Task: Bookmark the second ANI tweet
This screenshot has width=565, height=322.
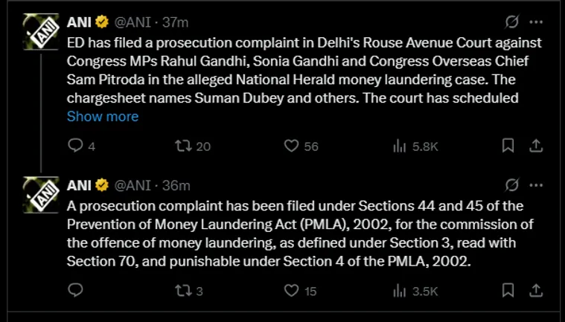Action: [508, 290]
